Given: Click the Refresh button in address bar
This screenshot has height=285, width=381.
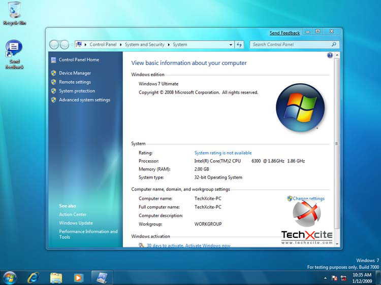Looking at the screenshot, I should (239, 45).
